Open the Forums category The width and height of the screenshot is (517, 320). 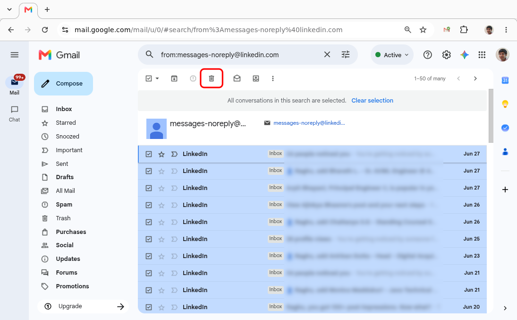pyautogui.click(x=67, y=273)
